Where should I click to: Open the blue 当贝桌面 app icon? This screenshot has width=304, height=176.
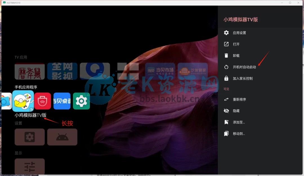(x=62, y=101)
